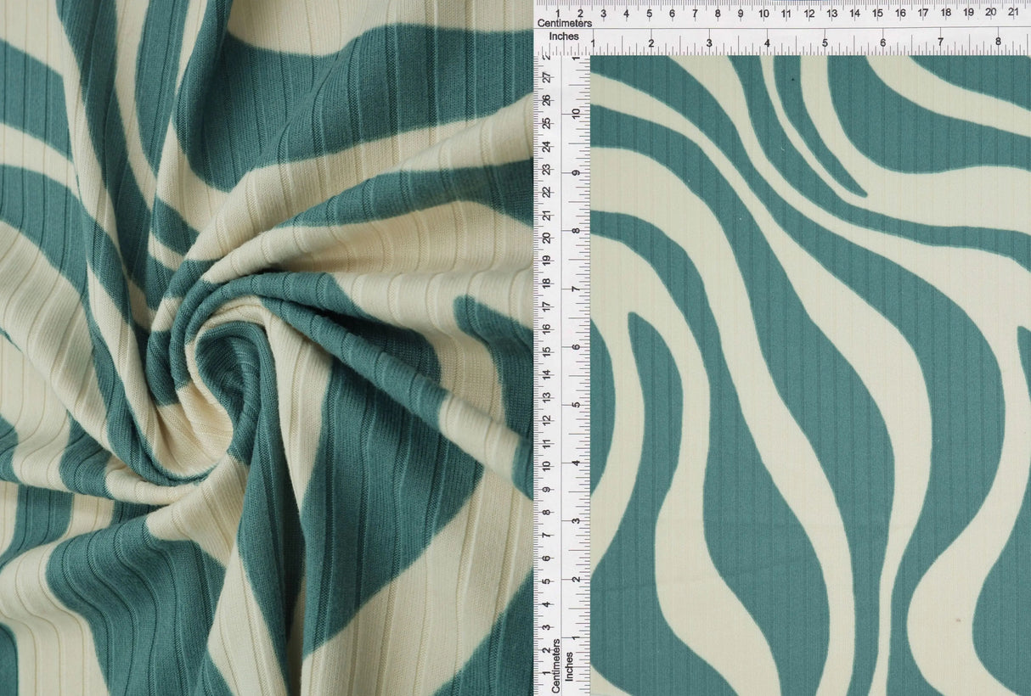Select the number 5 on the horizontal inch ruler
Screen dimensions: 1031x696
[x=825, y=41]
